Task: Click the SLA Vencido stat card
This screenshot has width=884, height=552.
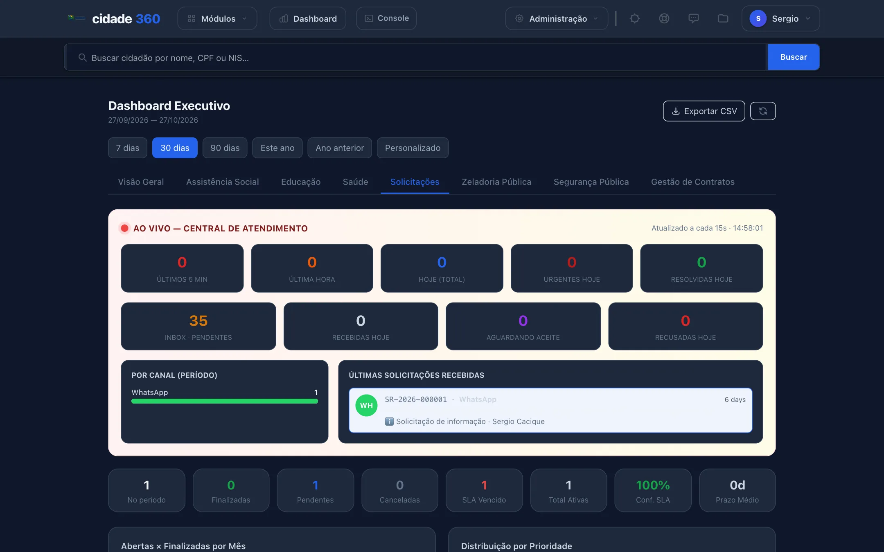Action: [484, 490]
